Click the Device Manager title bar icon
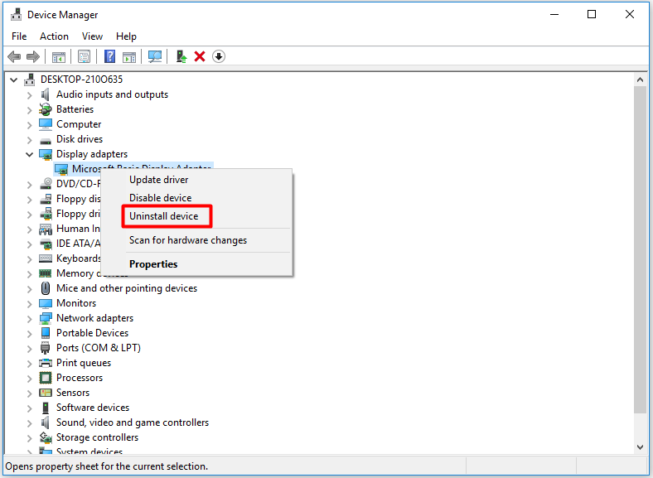The width and height of the screenshot is (653, 478). tap(17, 15)
